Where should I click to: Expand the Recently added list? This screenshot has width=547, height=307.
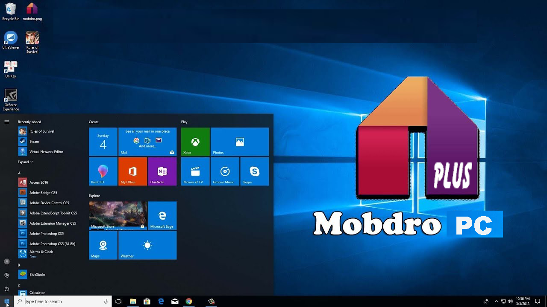click(25, 162)
